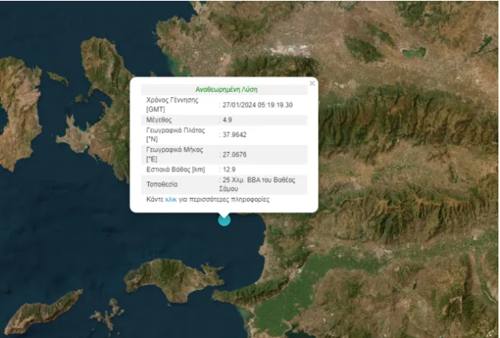Image resolution: width=500 pixels, height=338 pixels.
Task: Click the 'Γεωγραφικό Πλάτος [°N]' label
Action: 175,135
